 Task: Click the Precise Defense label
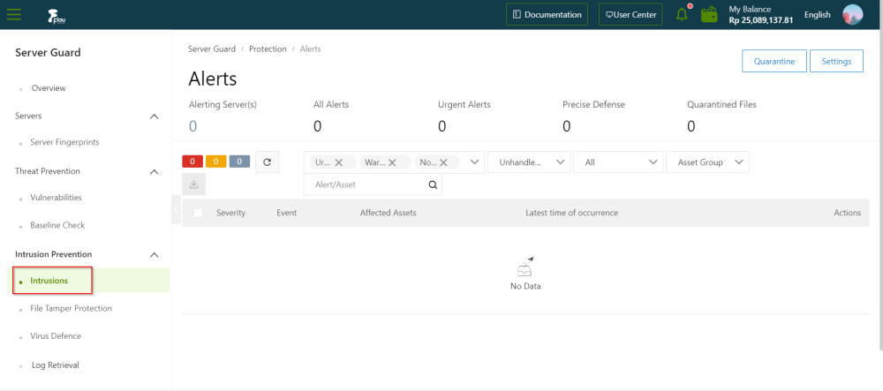593,105
